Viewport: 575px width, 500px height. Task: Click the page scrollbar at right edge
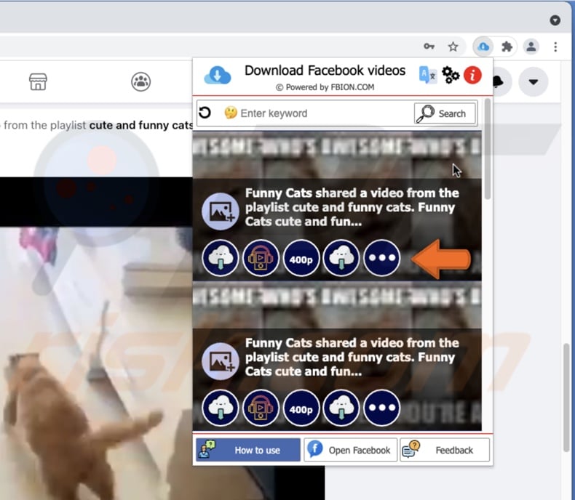[x=566, y=397]
